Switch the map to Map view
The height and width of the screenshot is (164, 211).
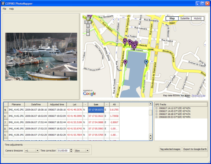pos(172,18)
